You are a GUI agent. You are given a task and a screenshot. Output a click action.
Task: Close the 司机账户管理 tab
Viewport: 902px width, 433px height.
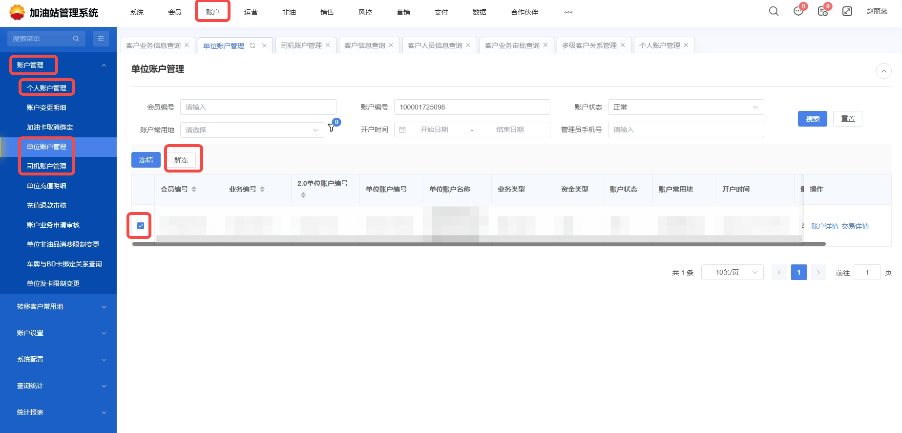328,45
